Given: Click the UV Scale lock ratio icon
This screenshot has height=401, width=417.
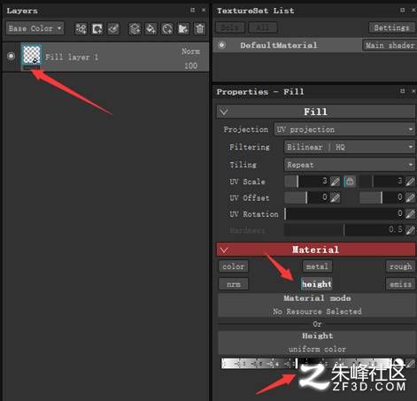Looking at the screenshot, I should point(350,181).
